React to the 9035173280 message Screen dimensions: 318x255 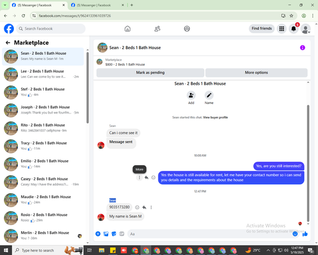tap(137, 207)
